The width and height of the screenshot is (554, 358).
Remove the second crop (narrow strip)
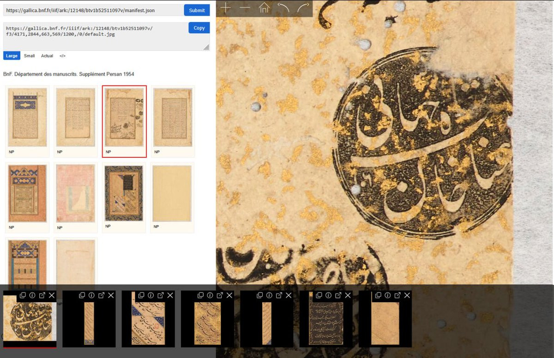(111, 295)
